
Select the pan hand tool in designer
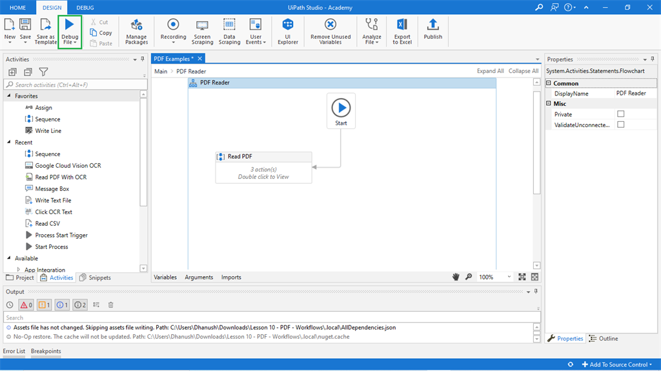pyautogui.click(x=456, y=277)
